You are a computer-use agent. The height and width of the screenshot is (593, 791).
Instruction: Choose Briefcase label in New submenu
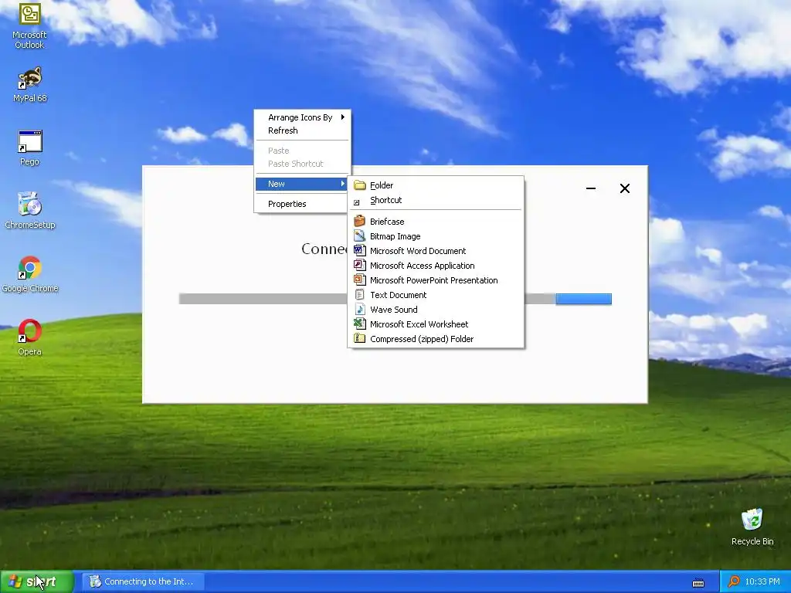pyautogui.click(x=387, y=222)
